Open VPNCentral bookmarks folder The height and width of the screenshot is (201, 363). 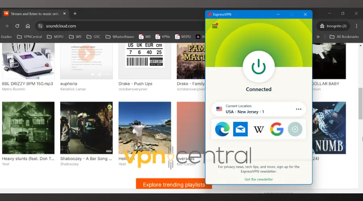29,37
